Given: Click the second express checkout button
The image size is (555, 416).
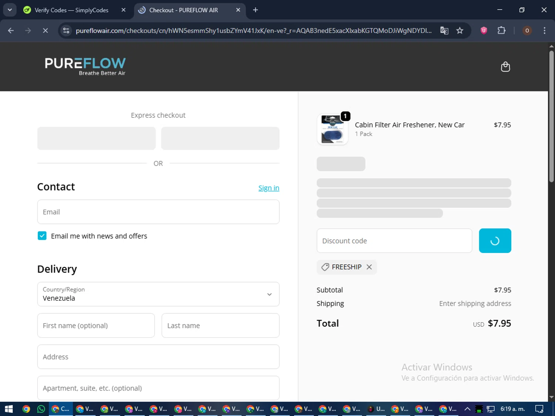Looking at the screenshot, I should tap(220, 138).
